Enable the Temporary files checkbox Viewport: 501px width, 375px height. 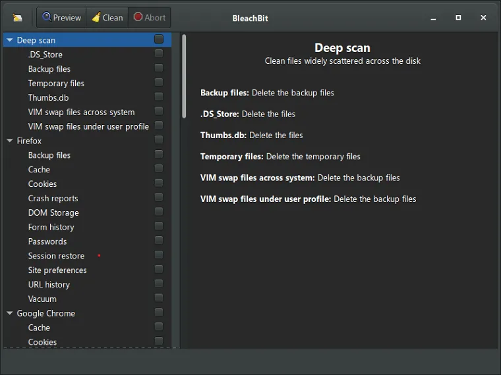pyautogui.click(x=159, y=82)
